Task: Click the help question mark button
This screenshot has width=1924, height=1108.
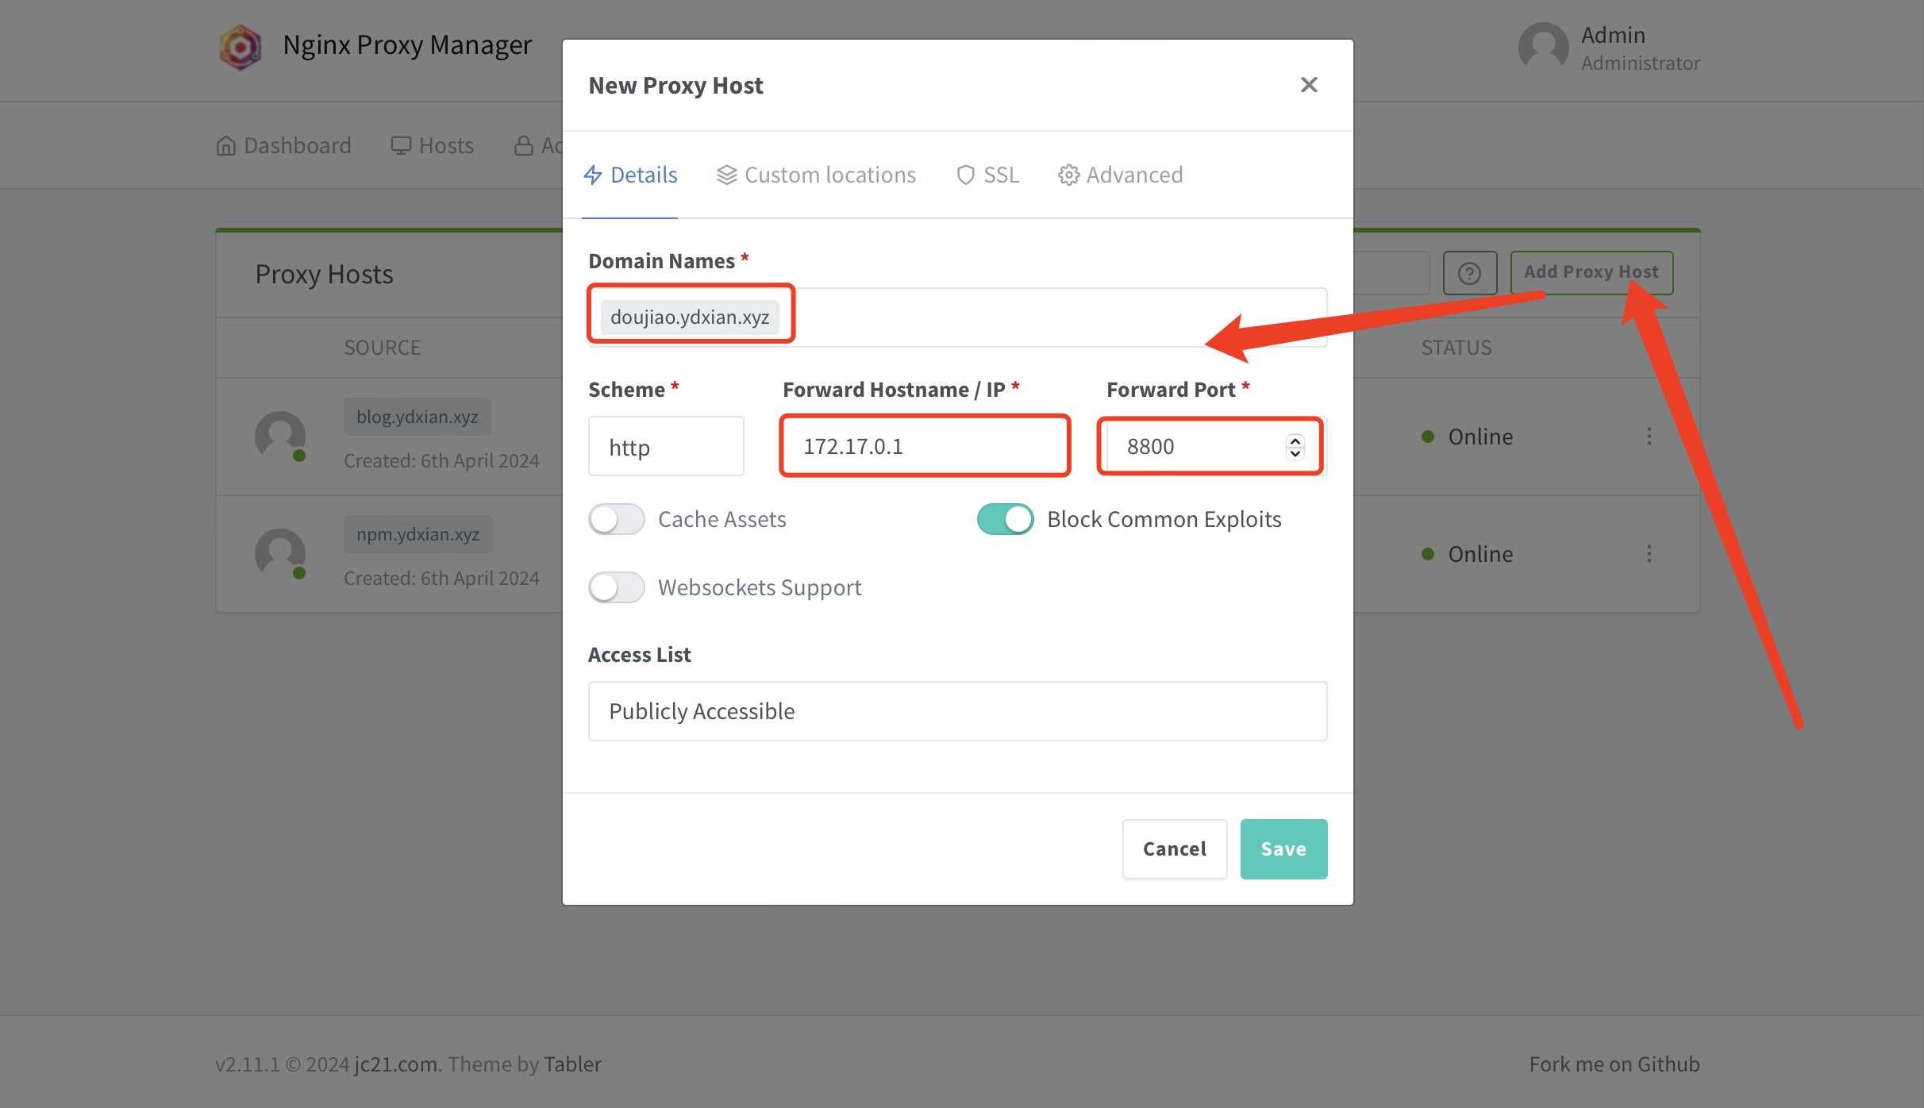Action: [x=1470, y=273]
